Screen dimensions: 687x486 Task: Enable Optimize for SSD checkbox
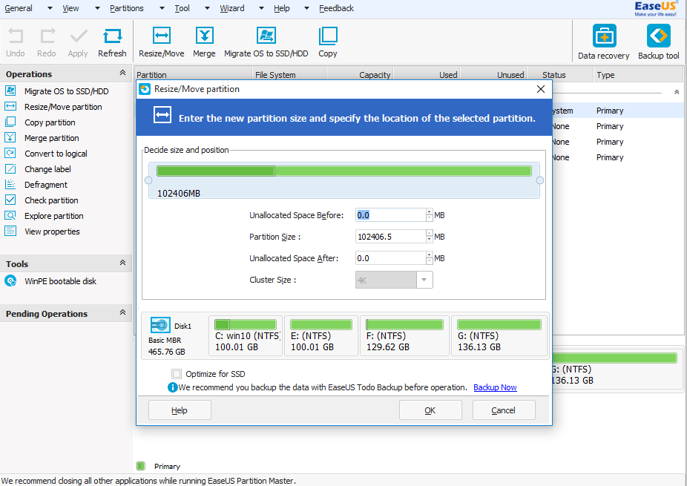point(177,374)
